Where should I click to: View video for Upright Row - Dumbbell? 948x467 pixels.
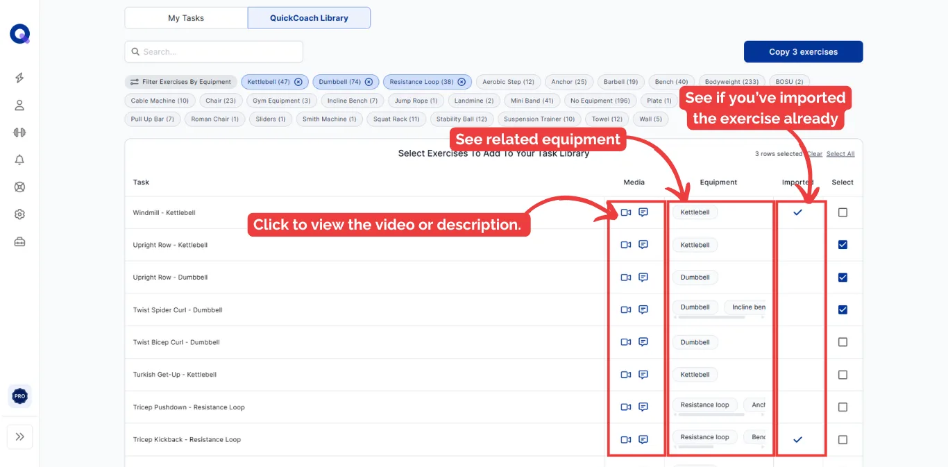coord(626,277)
